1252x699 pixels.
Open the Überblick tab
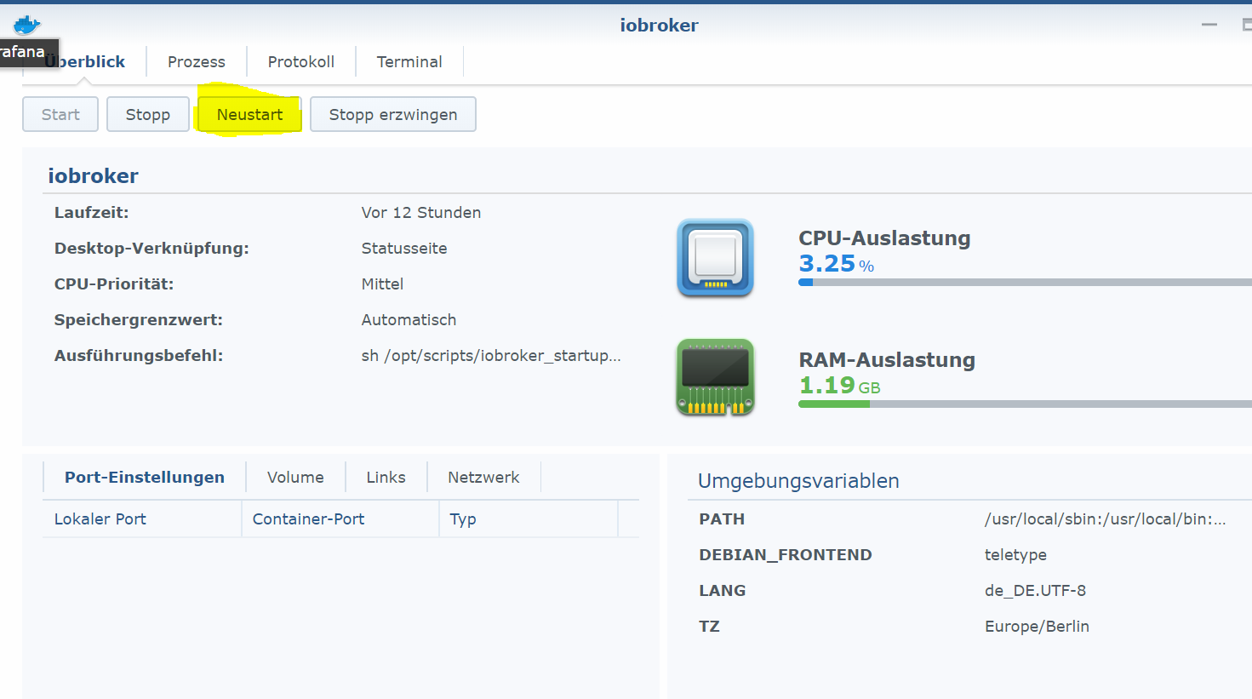point(84,62)
